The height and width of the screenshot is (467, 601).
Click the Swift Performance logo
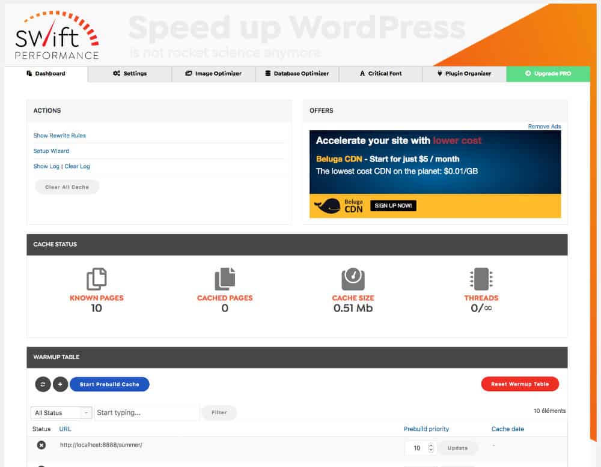(x=58, y=35)
